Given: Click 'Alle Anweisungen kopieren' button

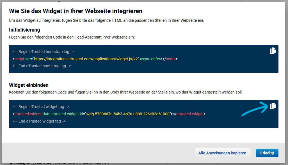Looking at the screenshot, I should [222, 153].
